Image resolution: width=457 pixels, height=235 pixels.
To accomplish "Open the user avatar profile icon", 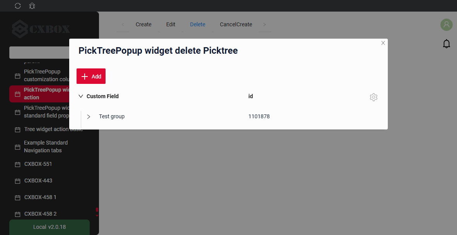I will tap(446, 25).
